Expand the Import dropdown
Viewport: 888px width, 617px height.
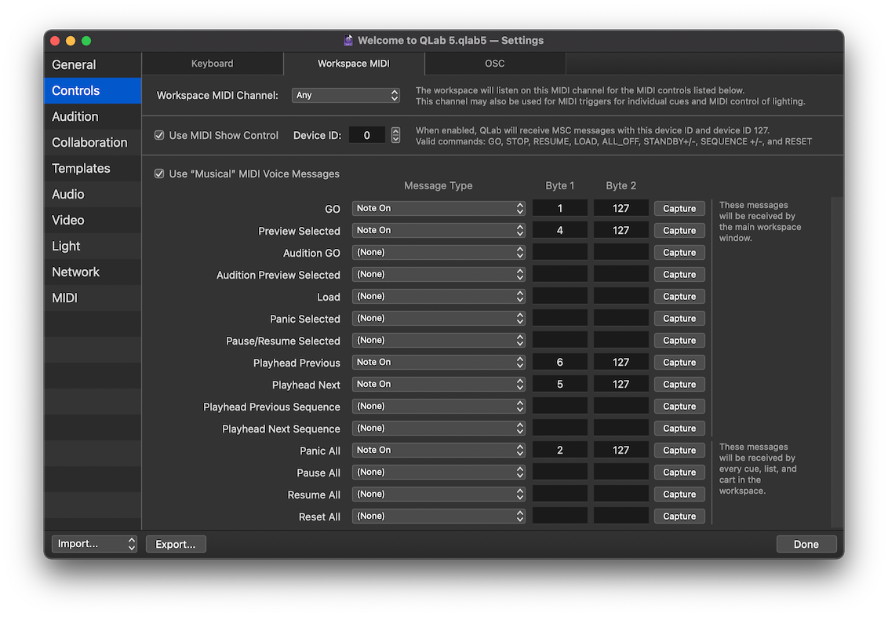coord(94,543)
